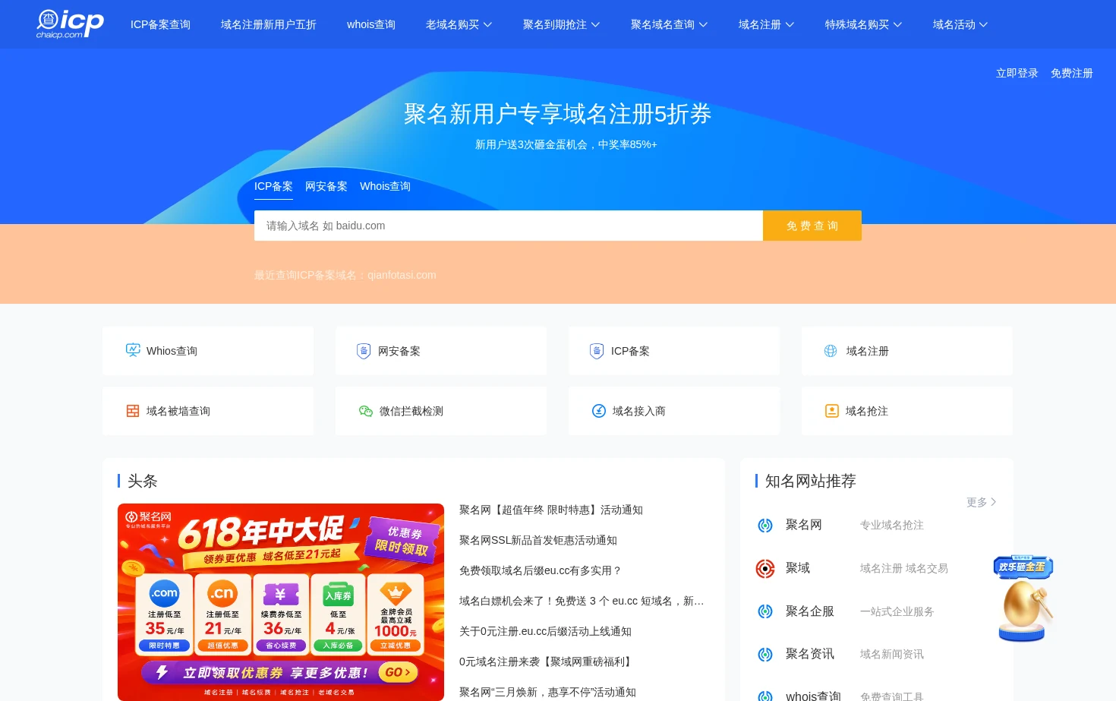This screenshot has height=701, width=1116.
Task: Expand the 域名注册 nav dropdown
Action: [x=766, y=24]
